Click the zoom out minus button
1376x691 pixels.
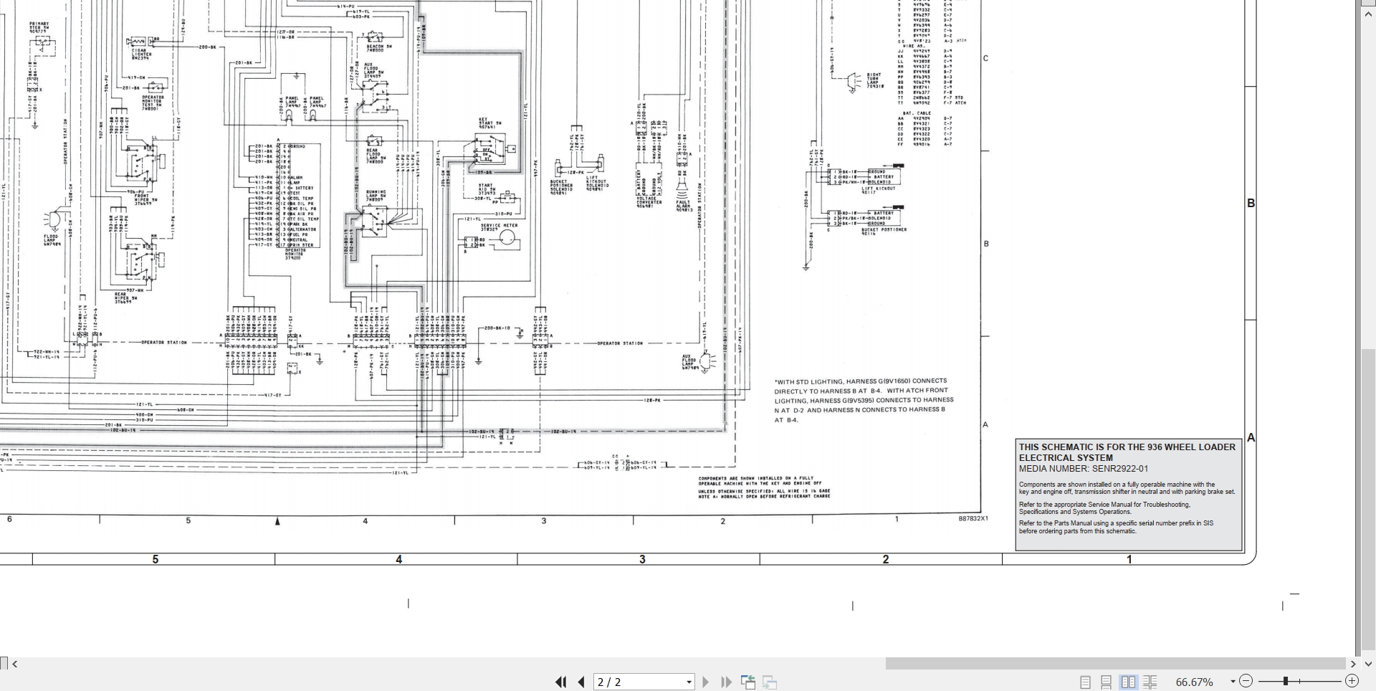[1246, 681]
